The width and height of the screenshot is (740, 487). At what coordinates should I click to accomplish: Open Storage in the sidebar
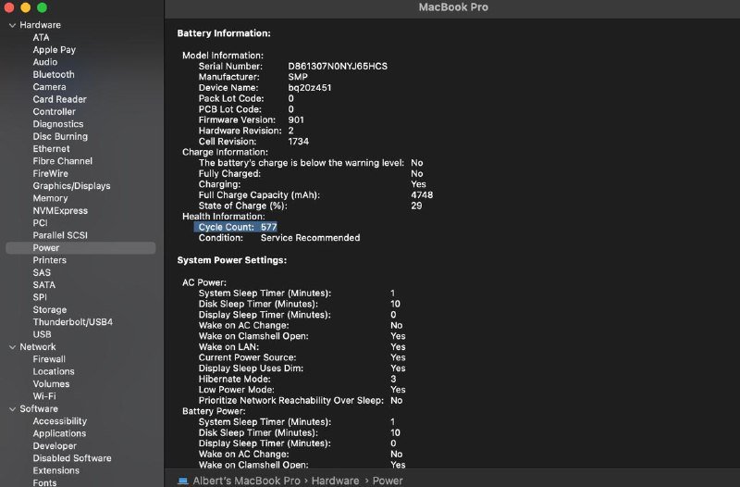(x=50, y=310)
